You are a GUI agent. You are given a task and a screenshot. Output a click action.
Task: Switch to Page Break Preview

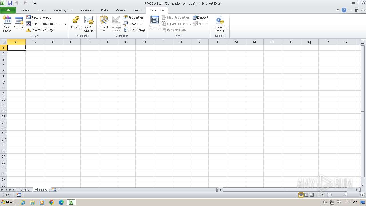(x=312, y=195)
